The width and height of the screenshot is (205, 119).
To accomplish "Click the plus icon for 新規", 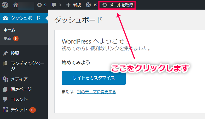I will (x=68, y=5).
